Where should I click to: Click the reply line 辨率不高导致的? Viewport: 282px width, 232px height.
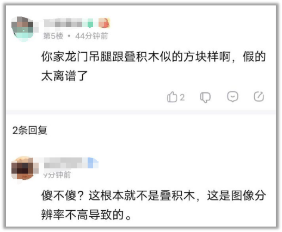[x=87, y=215]
